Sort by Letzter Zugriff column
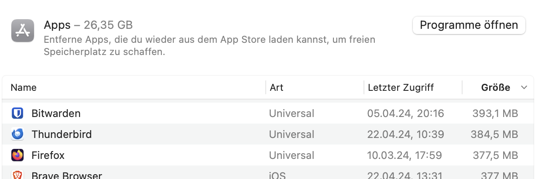535x179 pixels. click(x=401, y=88)
